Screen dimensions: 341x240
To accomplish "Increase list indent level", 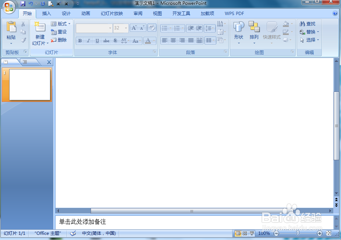I will click(199, 28).
